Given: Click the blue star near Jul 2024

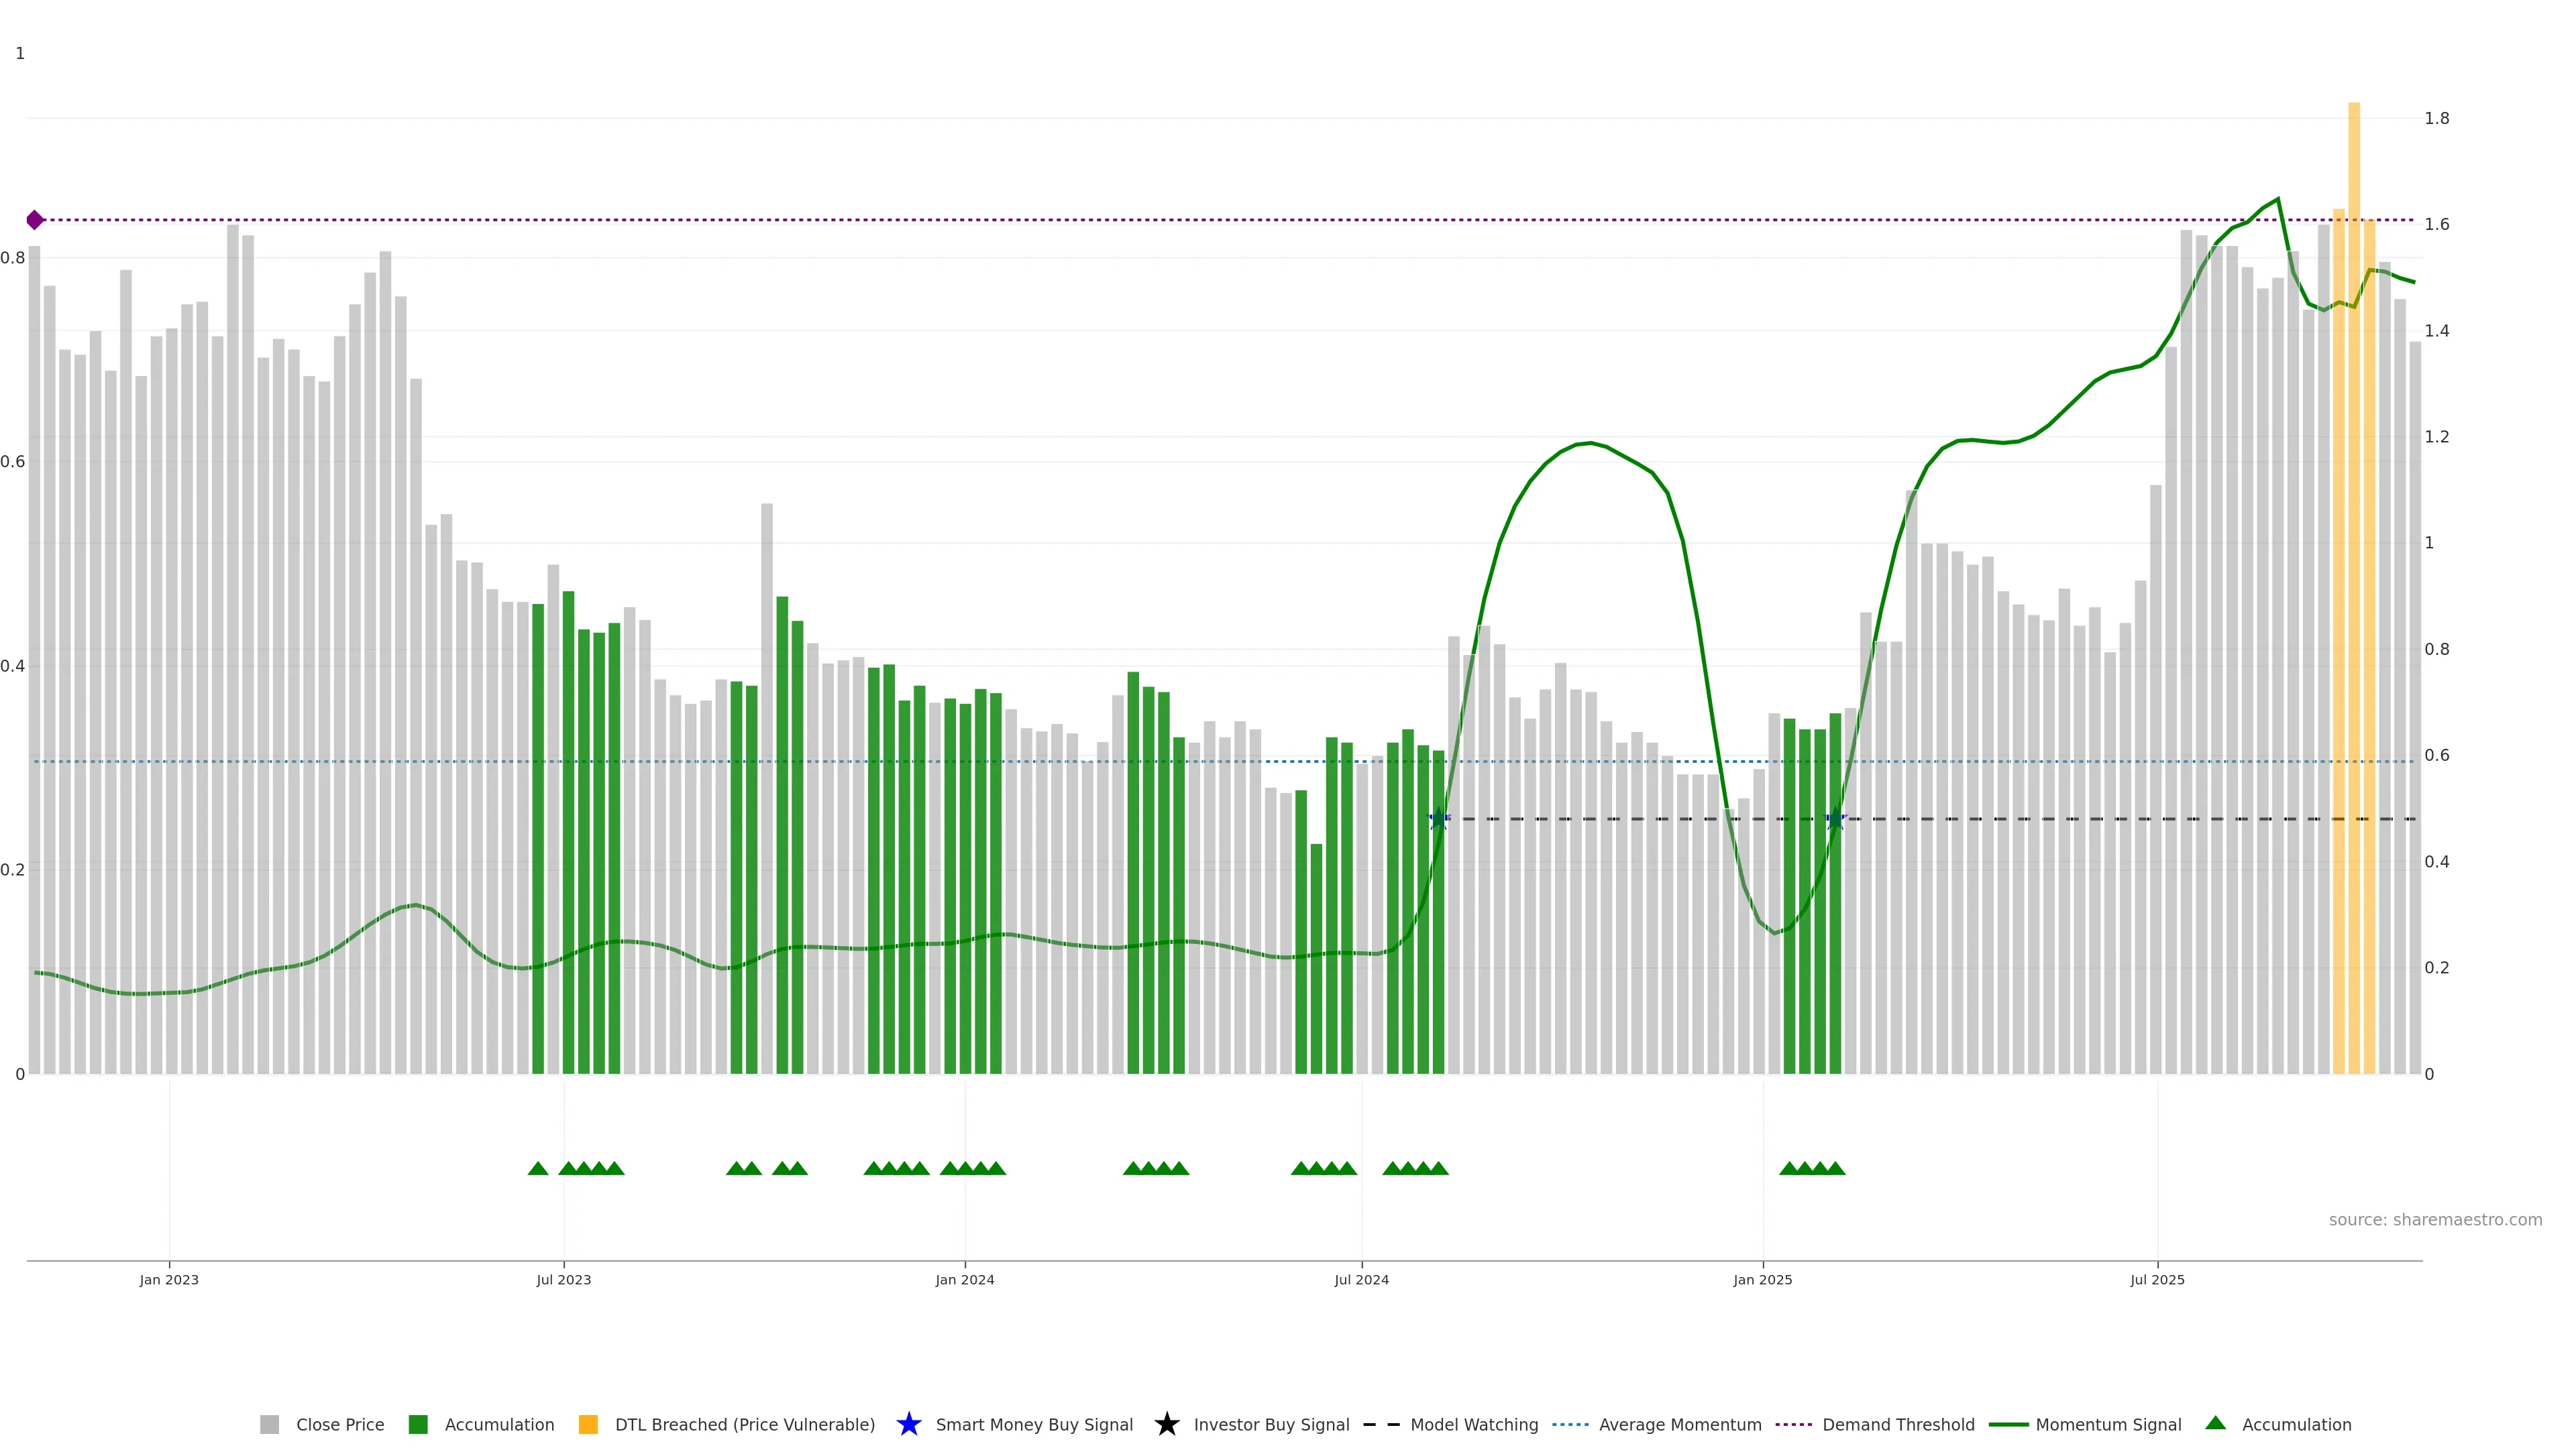Looking at the screenshot, I should pyautogui.click(x=1438, y=819).
